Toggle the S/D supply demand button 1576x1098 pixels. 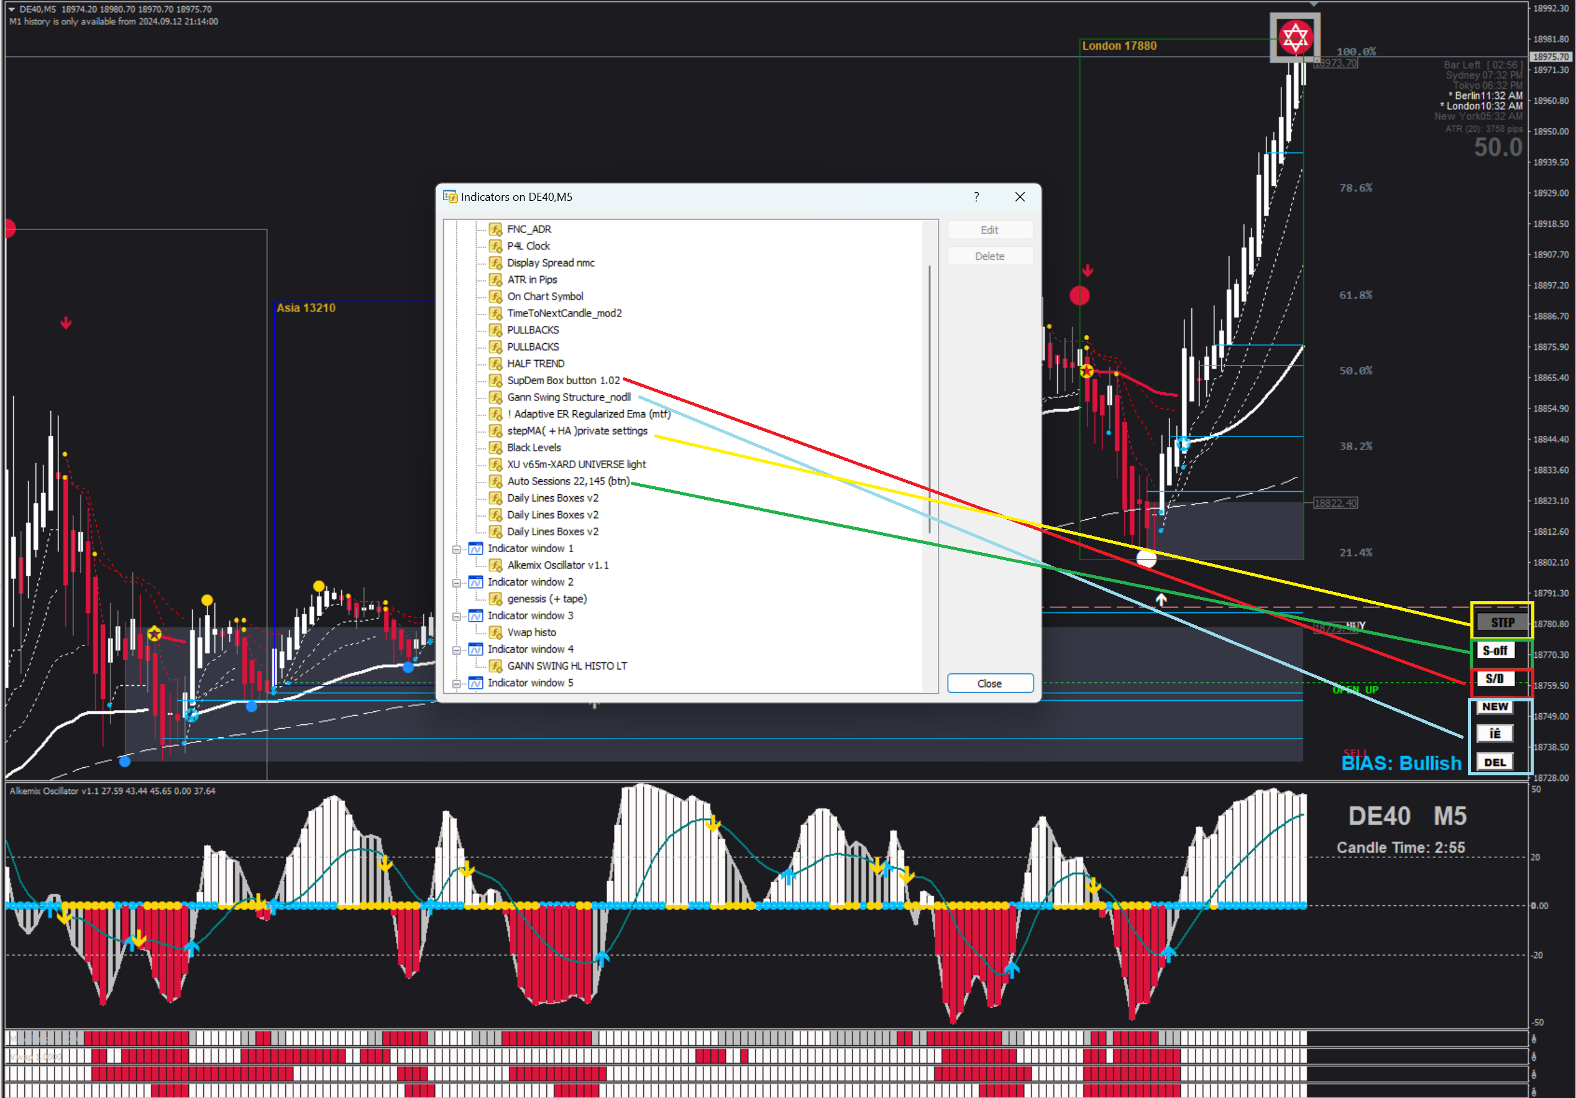[x=1495, y=678]
